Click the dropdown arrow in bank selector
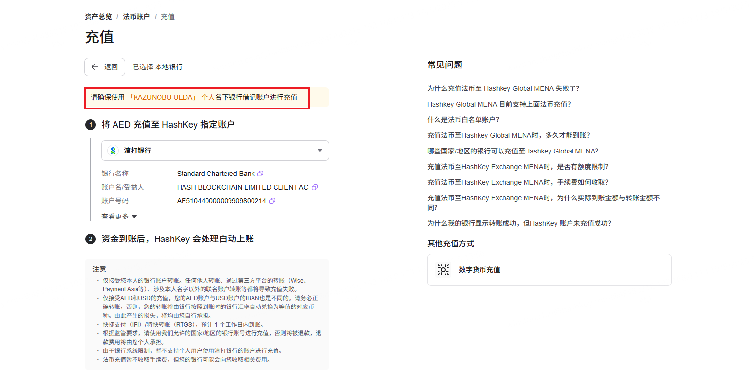 pos(320,151)
